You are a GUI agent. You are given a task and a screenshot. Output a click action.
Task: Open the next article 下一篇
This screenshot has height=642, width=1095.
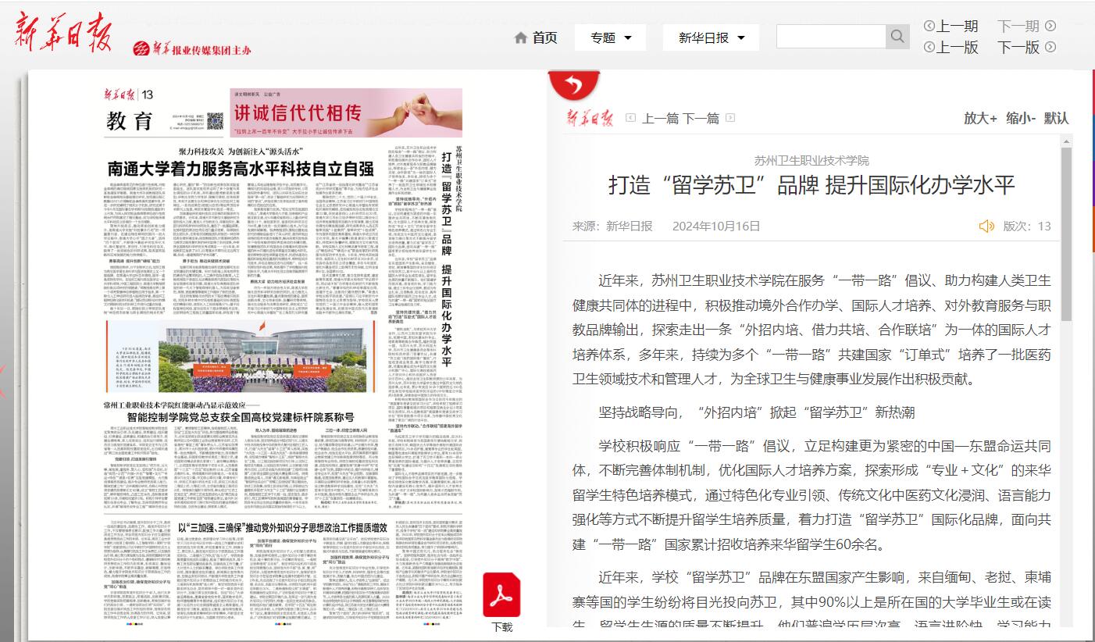click(x=701, y=119)
